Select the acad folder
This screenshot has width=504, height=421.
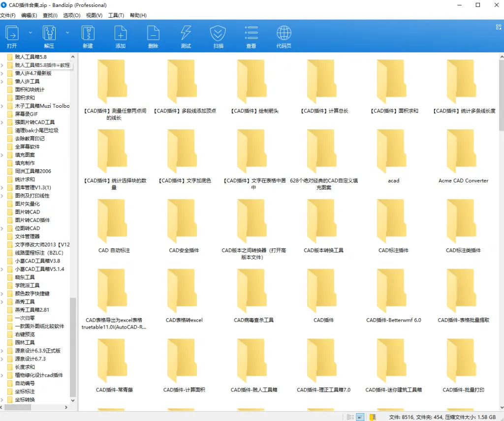click(x=393, y=156)
